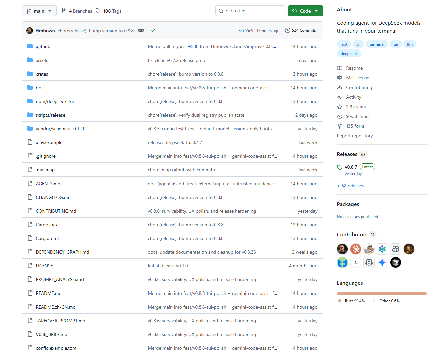Click the folder icon beside assets
The height and width of the screenshot is (350, 433).
pos(30,60)
